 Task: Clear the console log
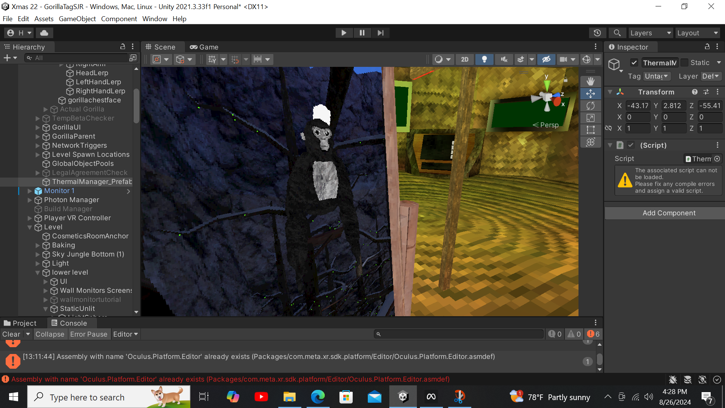[x=11, y=334]
